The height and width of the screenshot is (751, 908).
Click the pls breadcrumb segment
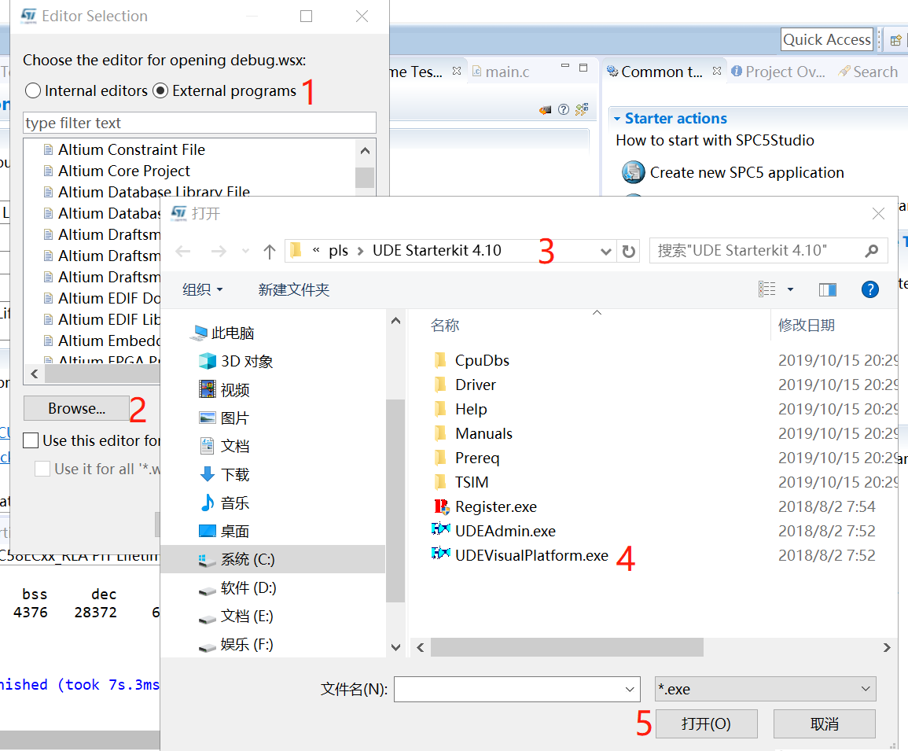point(338,250)
